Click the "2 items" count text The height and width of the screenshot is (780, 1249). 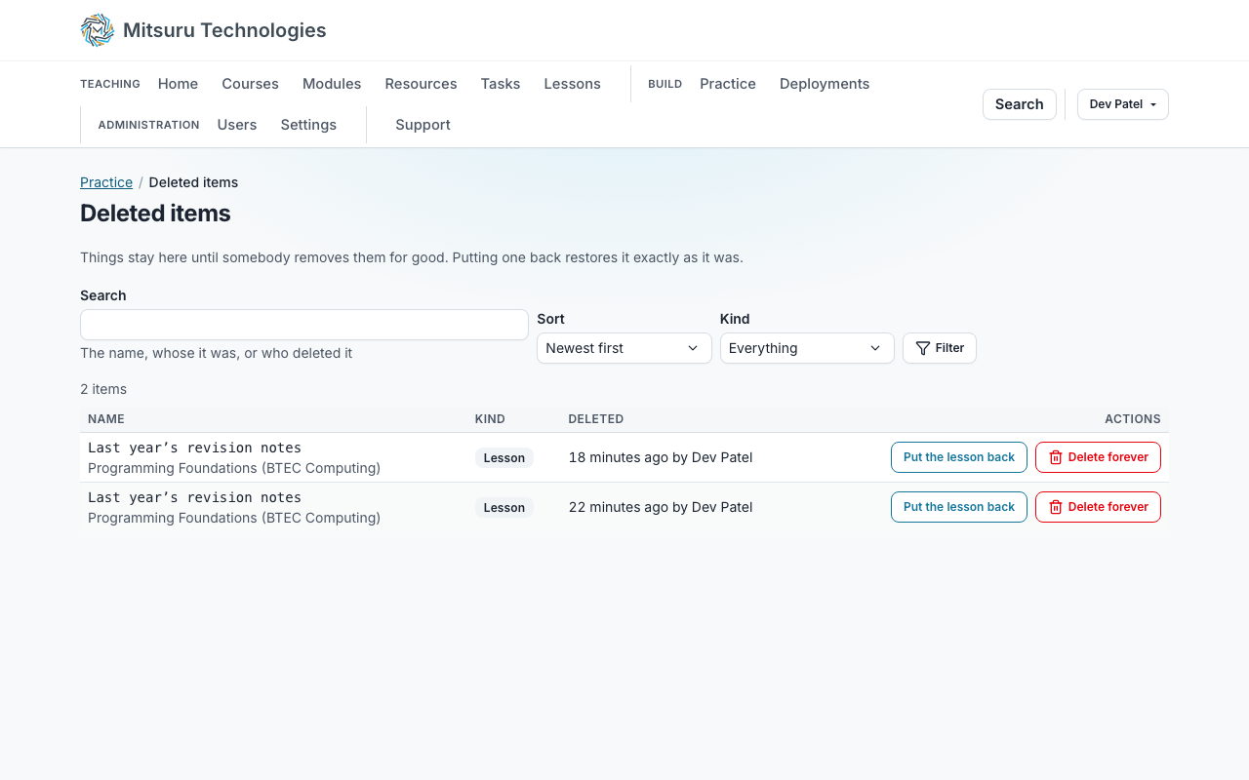(103, 389)
